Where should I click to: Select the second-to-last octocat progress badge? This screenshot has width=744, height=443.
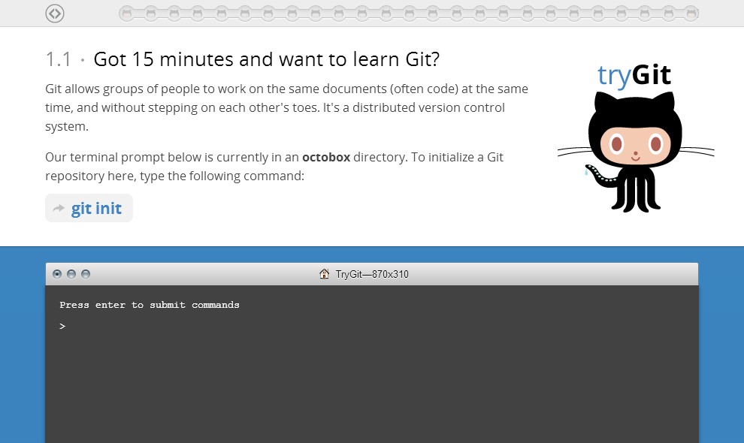[668, 14]
